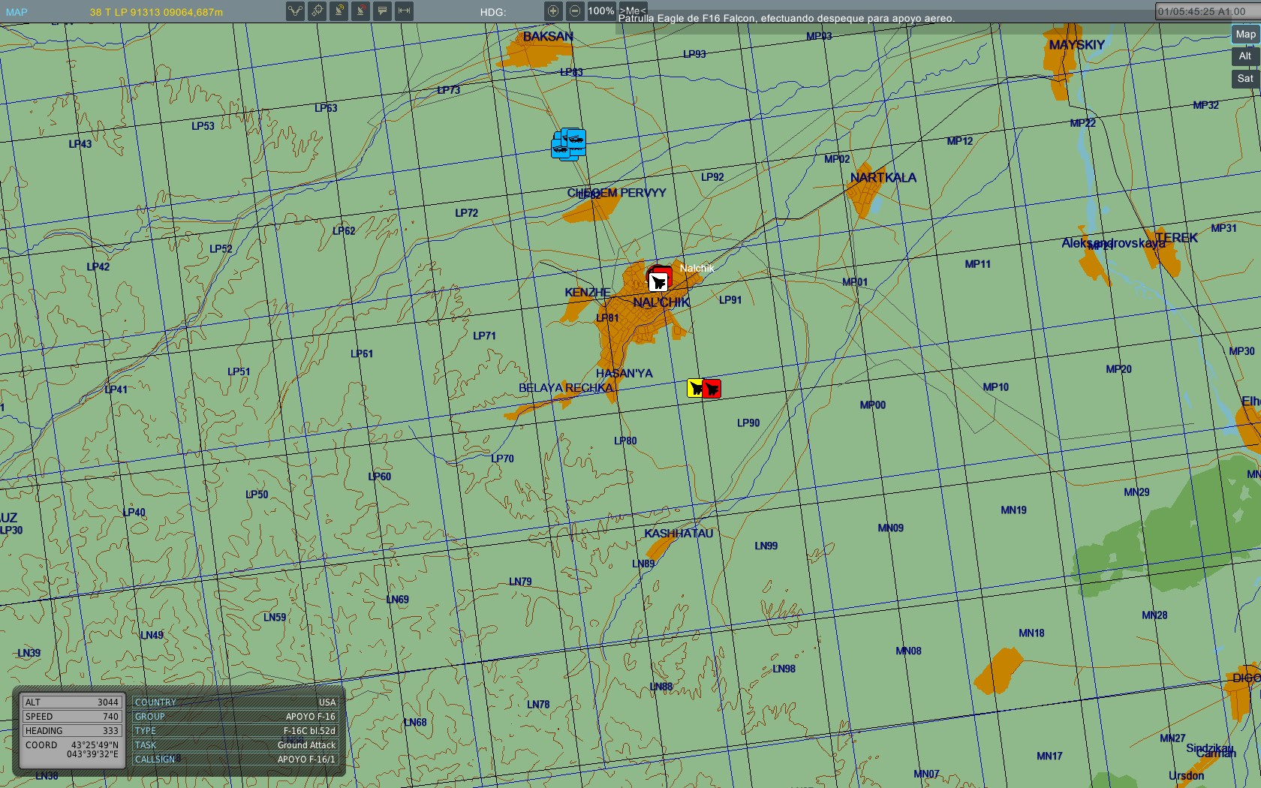Click the LP90 grid square label
Screen dimensions: 1261x788
(x=748, y=423)
